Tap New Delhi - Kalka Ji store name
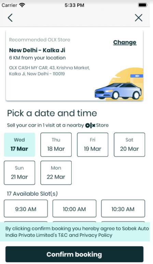153x264 pixels. (x=37, y=50)
